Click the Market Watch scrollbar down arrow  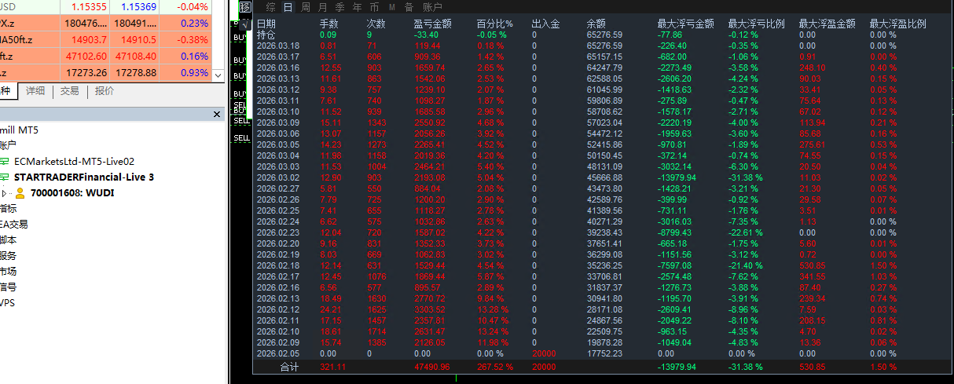coord(218,75)
